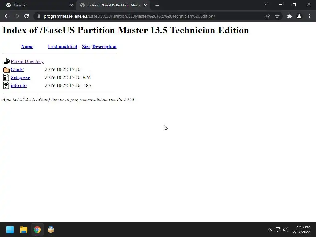
Task: Select the Index of /EaseUS Partition tab
Action: 113,5
